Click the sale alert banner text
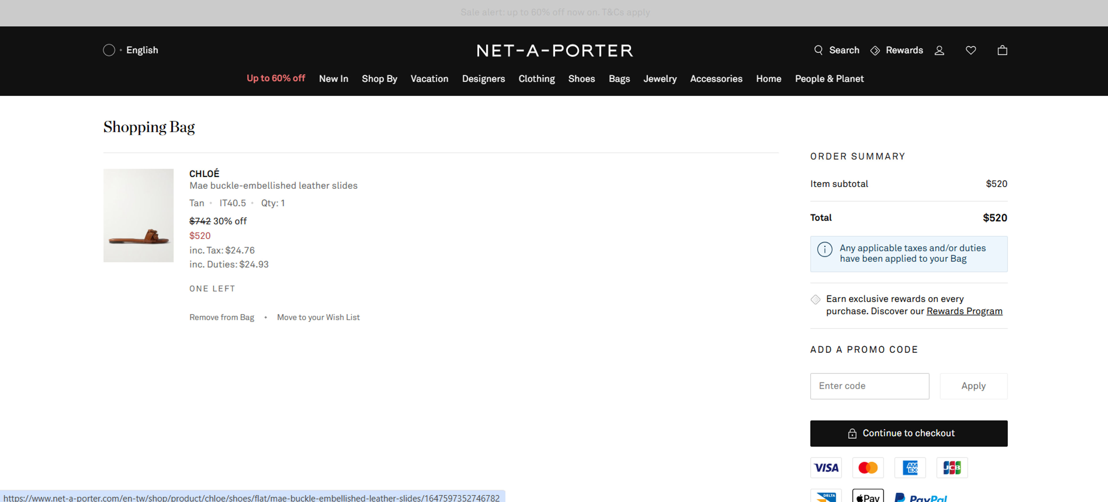This screenshot has height=502, width=1108. point(555,12)
